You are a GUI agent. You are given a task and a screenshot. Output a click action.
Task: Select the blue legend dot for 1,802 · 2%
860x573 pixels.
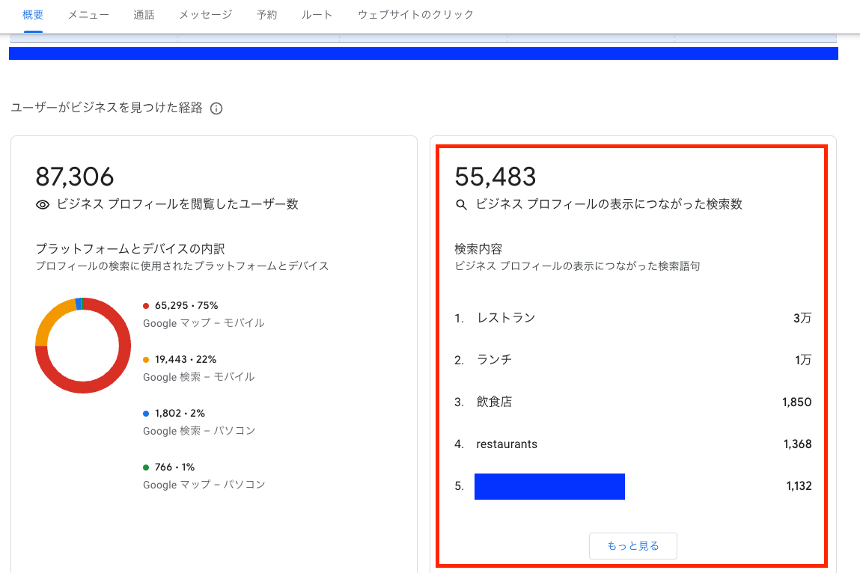click(146, 413)
